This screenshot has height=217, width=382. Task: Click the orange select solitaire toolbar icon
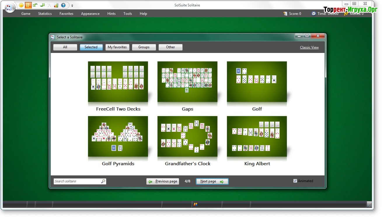coord(28,5)
